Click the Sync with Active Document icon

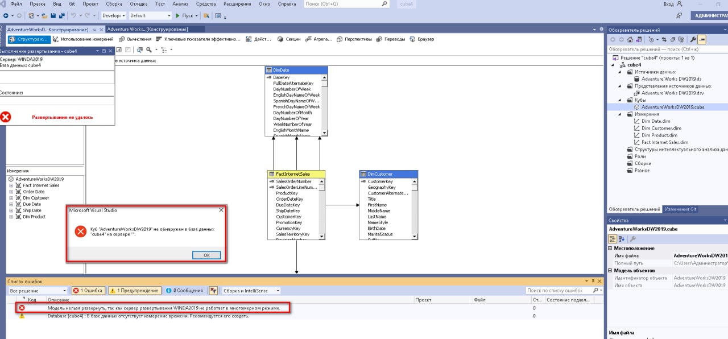click(664, 40)
